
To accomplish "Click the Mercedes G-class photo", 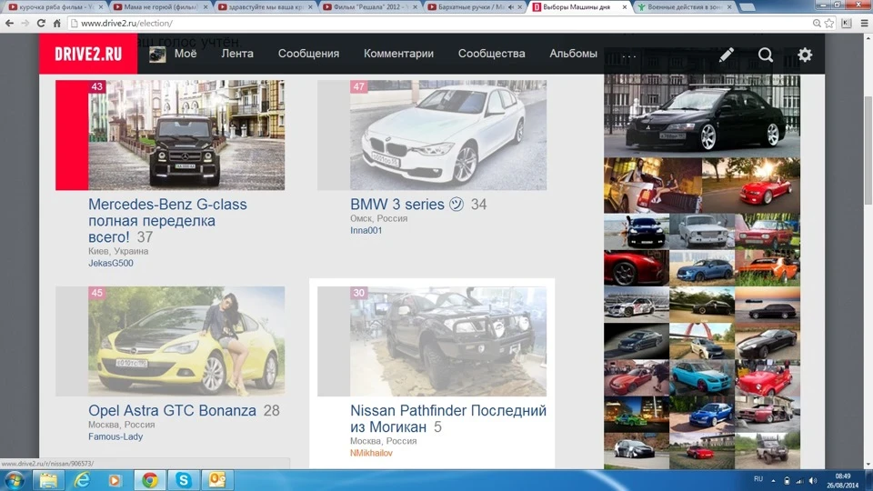I will 186,135.
